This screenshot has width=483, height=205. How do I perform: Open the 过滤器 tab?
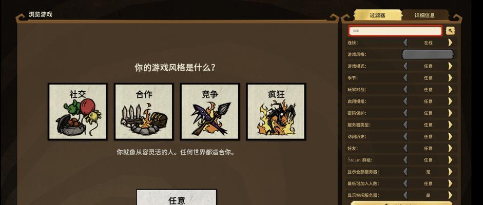tap(378, 15)
